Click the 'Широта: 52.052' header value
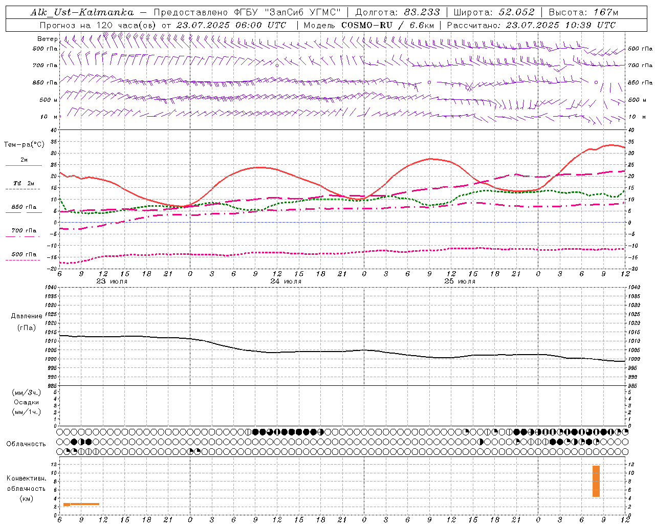This screenshot has height=524, width=655. (494, 12)
